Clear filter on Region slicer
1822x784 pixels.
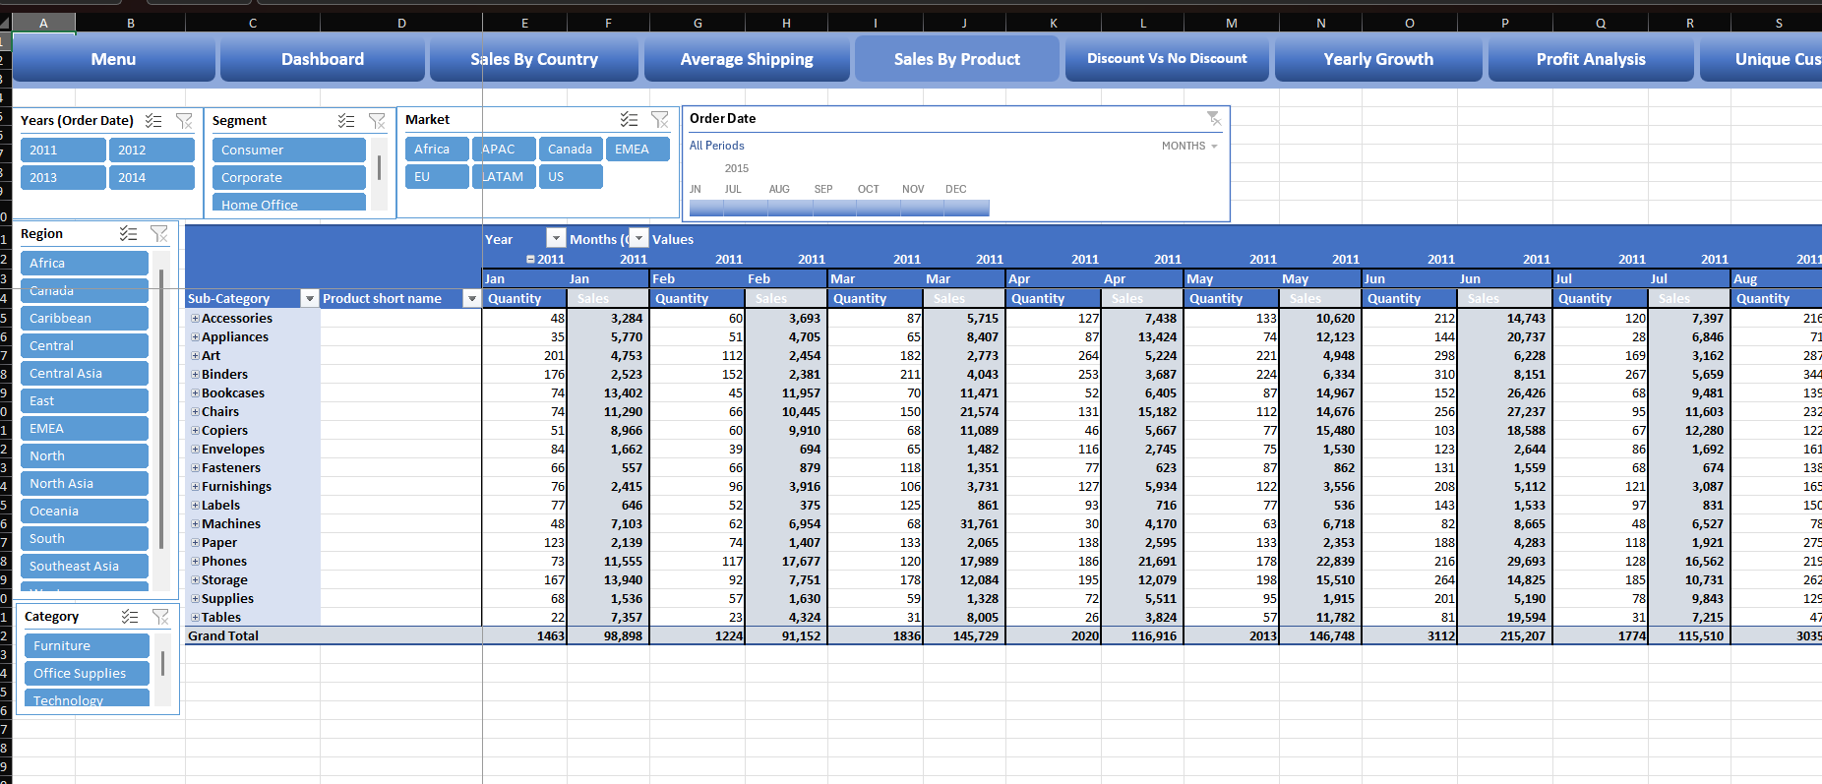[159, 233]
